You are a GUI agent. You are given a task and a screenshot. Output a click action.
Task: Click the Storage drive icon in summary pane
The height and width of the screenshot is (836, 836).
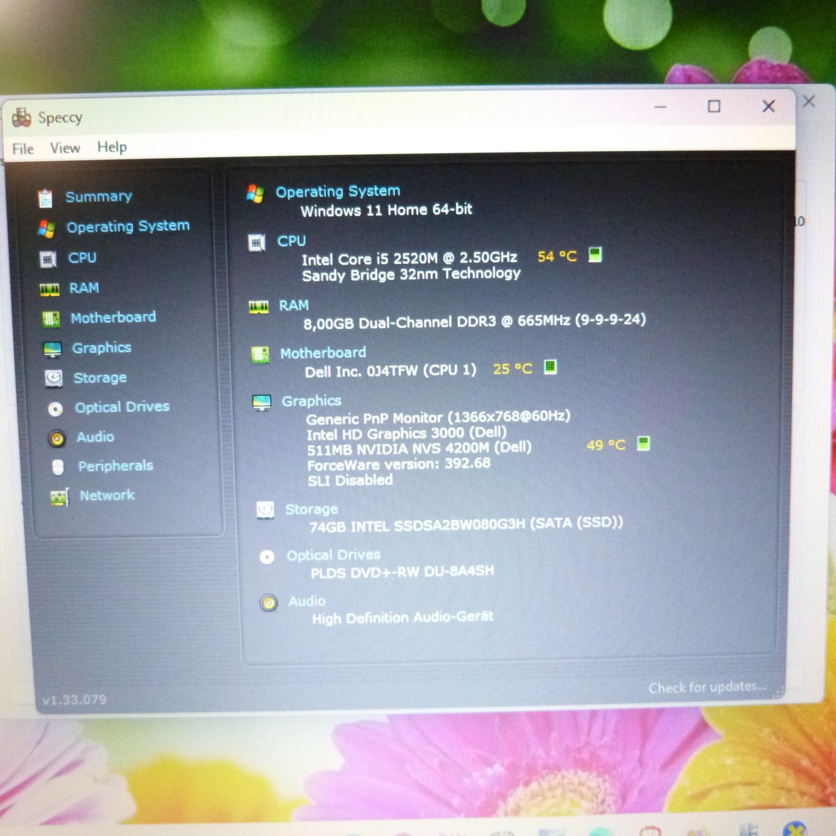tap(265, 510)
